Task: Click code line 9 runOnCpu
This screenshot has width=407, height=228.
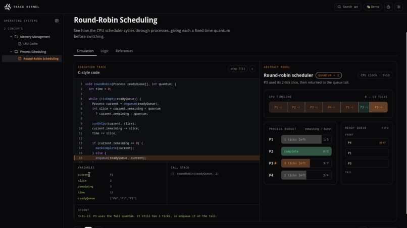Action: click(x=114, y=123)
